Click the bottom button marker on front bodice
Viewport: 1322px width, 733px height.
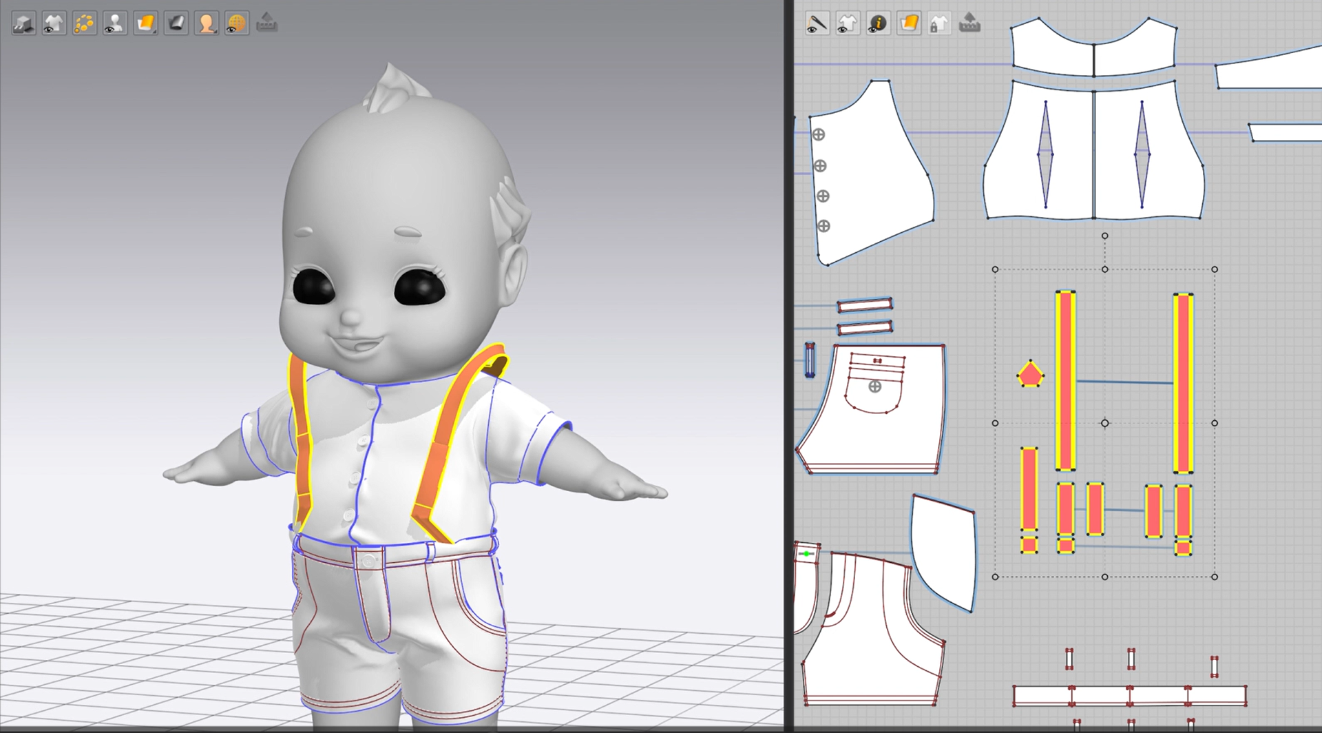click(x=823, y=226)
